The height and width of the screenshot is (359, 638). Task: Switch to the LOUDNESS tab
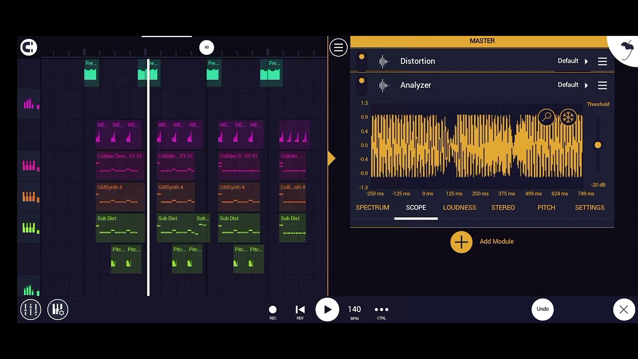point(460,207)
